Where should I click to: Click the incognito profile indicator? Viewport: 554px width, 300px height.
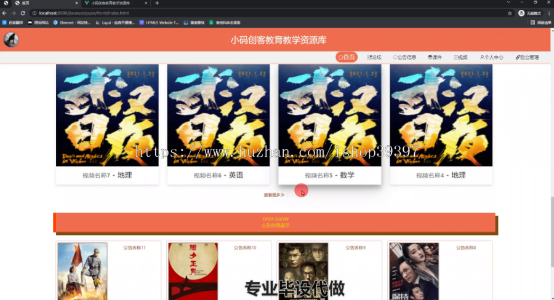529,13
